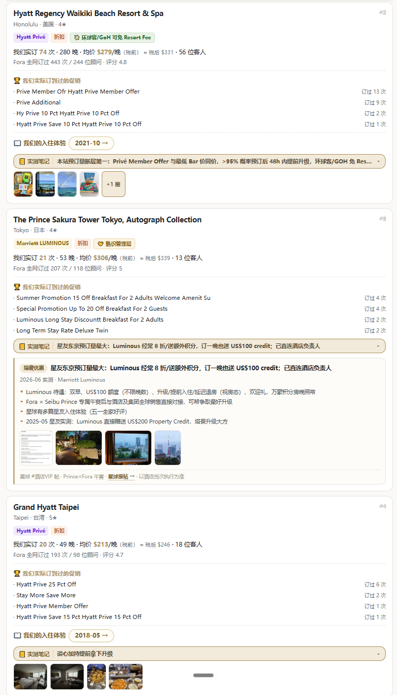This screenshot has height=695, width=397.
Task: Click the trophy icon above Waikiki promotions
Action: point(17,81)
